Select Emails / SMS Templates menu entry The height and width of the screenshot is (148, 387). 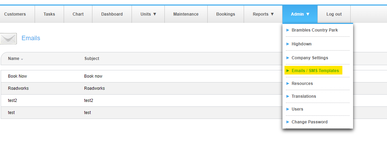point(315,71)
